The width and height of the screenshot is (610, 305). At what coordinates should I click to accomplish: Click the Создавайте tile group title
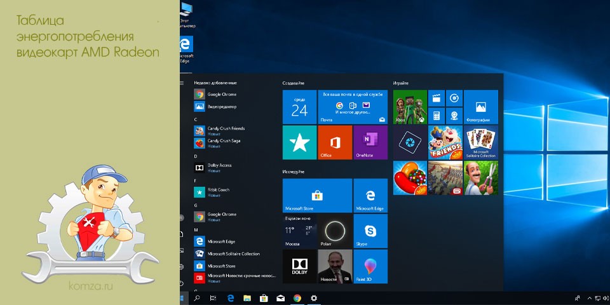[x=294, y=83]
